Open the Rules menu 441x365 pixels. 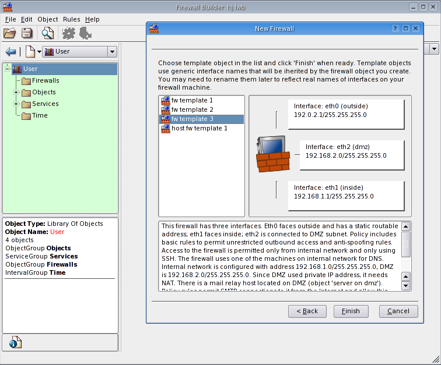(71, 19)
